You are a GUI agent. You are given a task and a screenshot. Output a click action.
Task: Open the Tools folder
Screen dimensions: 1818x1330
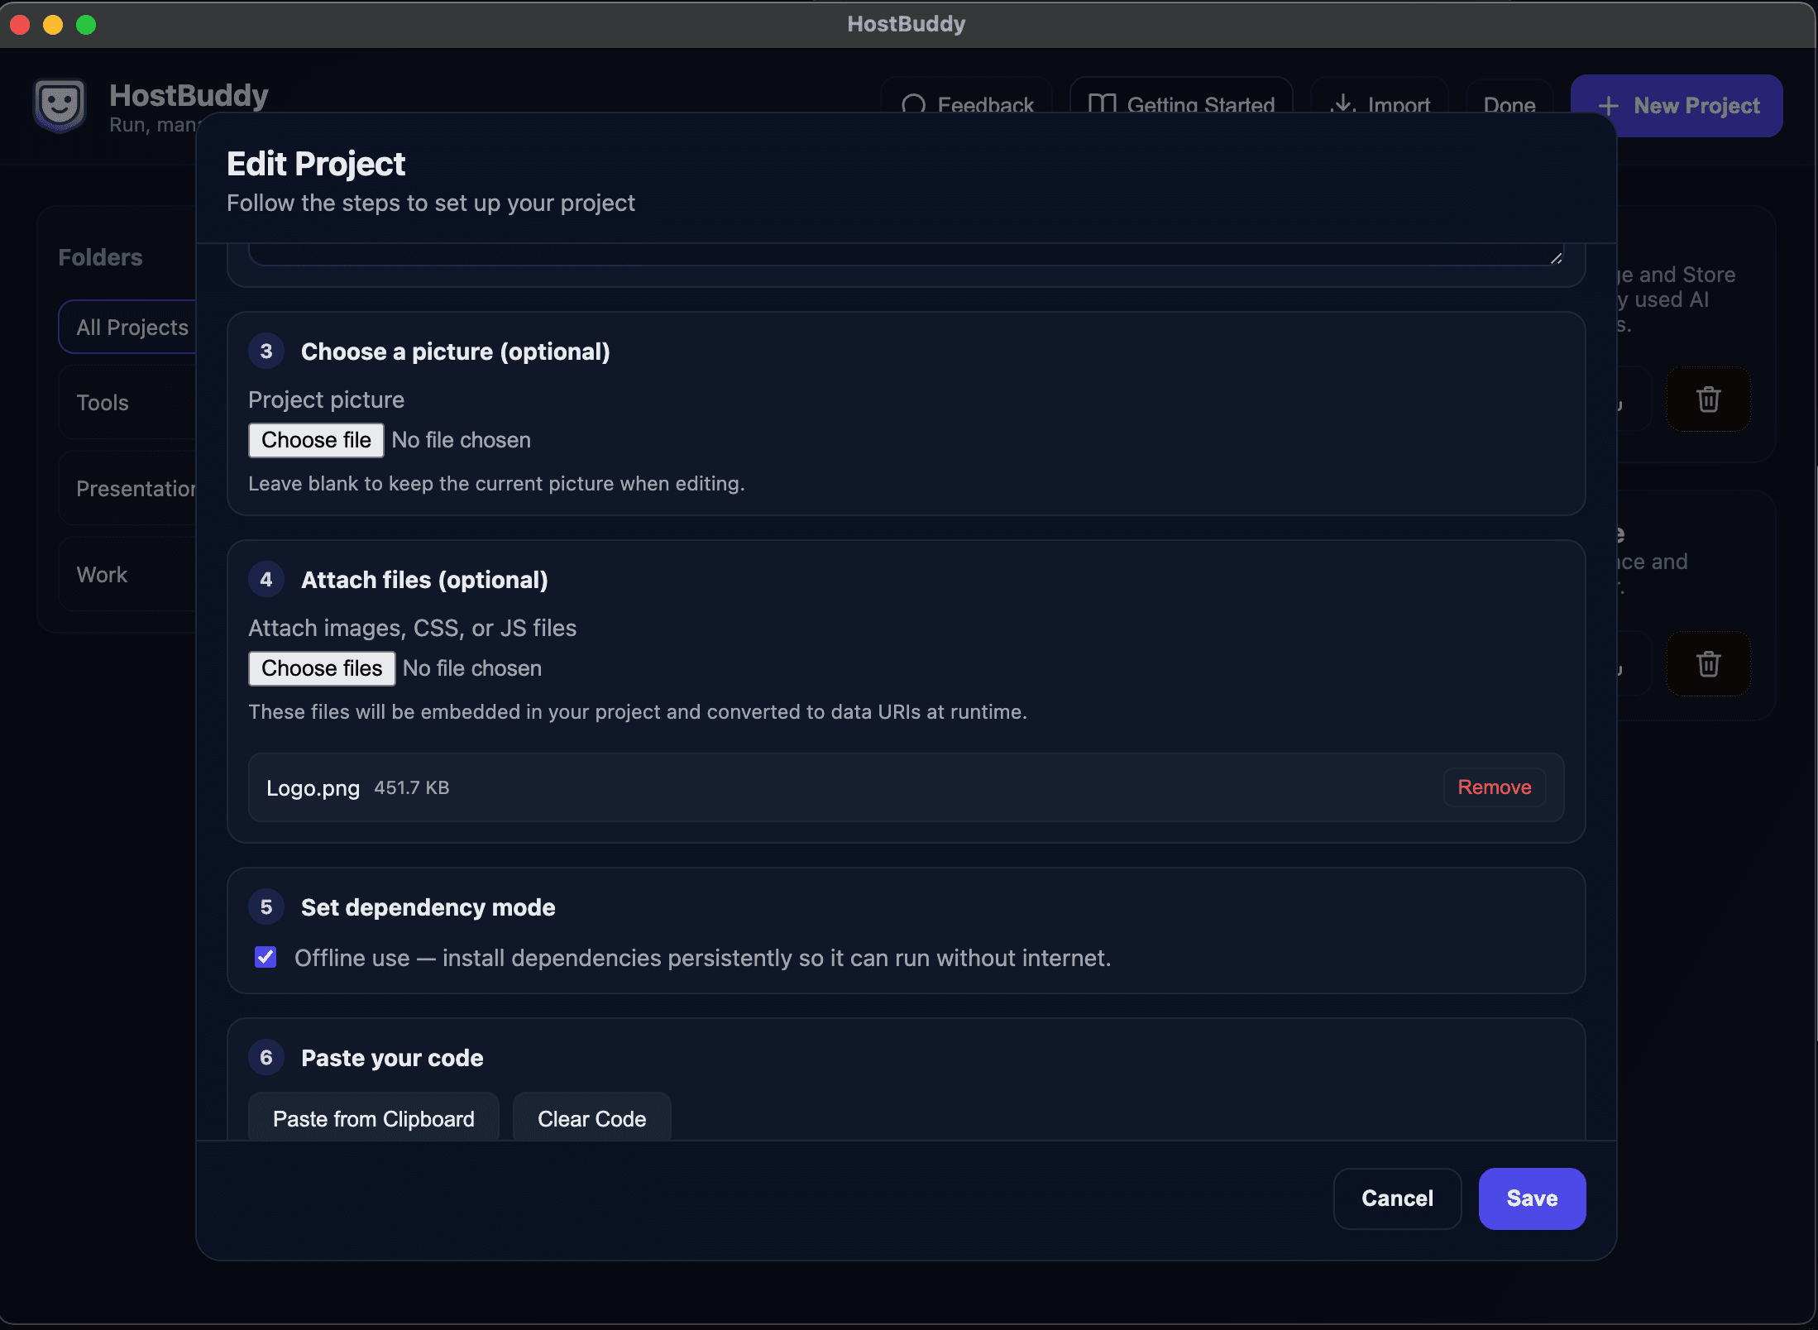(x=102, y=403)
